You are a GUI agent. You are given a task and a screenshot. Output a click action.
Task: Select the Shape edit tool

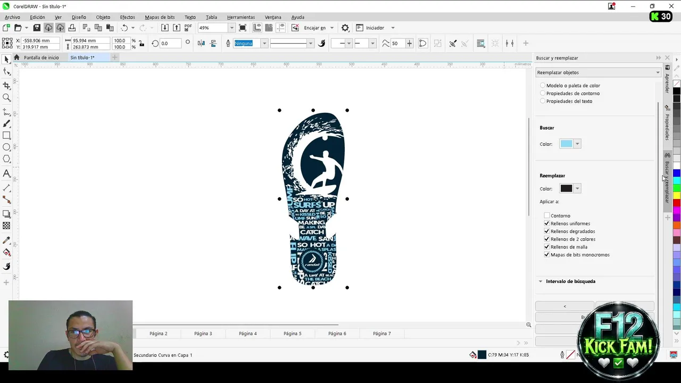pyautogui.click(x=6, y=72)
